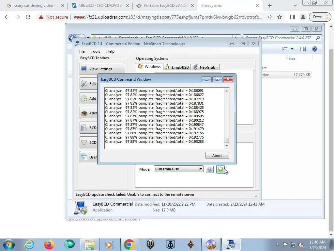Click the BCD Deployment toolbox icon
Screen dimensions: 334x251
(84, 142)
